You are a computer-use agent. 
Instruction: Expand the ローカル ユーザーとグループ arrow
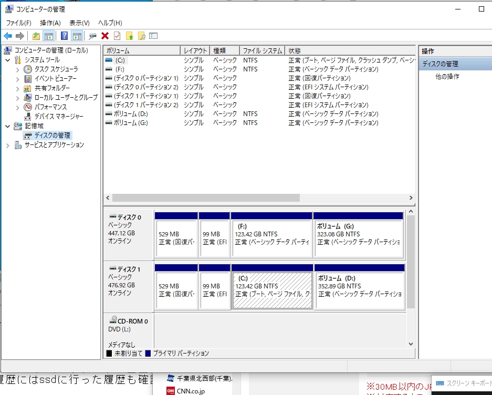(17, 98)
